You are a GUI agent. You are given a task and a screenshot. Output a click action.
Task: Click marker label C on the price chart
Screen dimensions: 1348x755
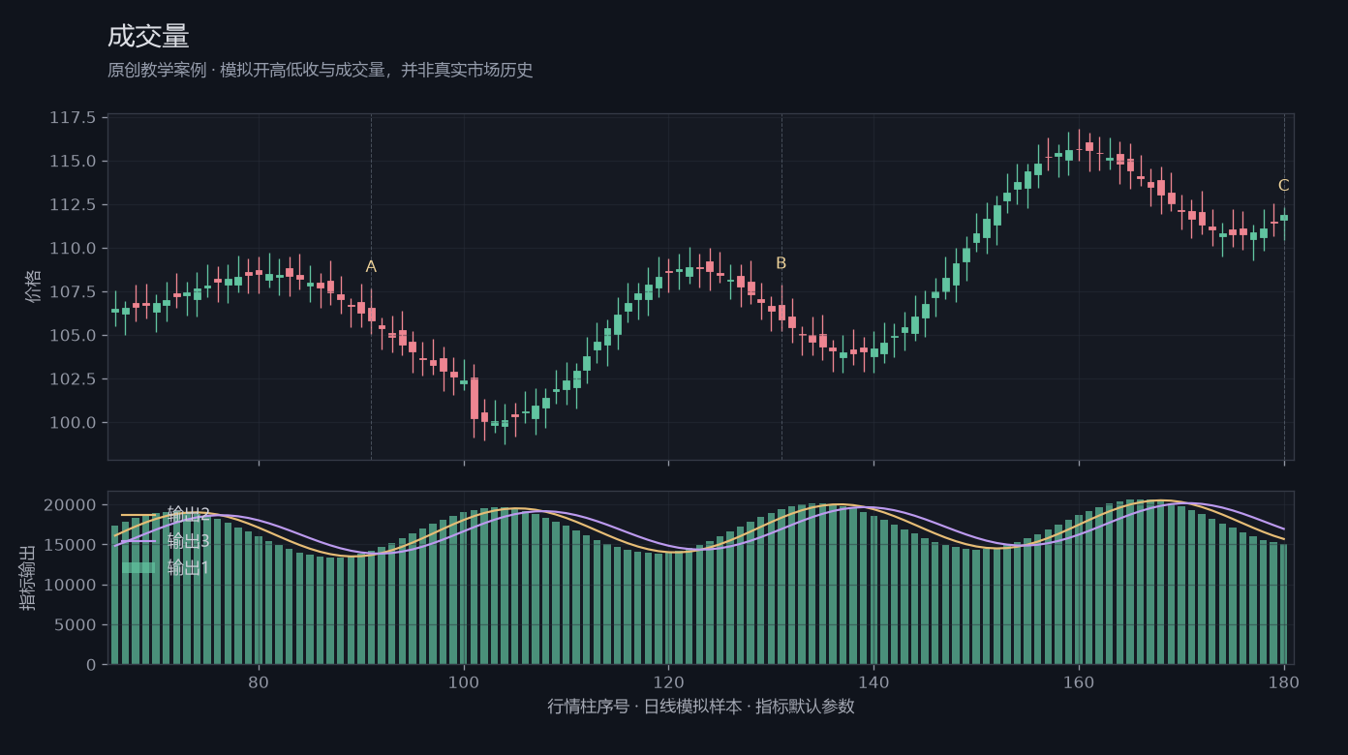pos(1283,186)
